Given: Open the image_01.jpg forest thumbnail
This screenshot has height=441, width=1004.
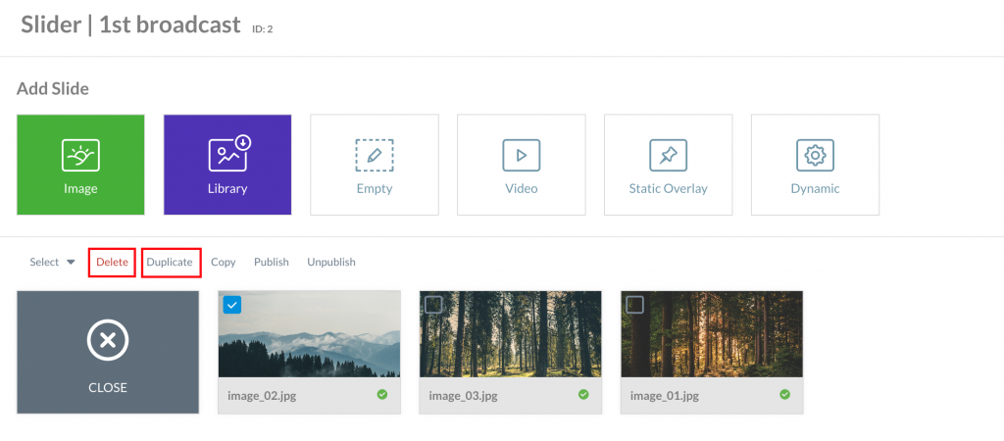Looking at the screenshot, I should pos(712,333).
